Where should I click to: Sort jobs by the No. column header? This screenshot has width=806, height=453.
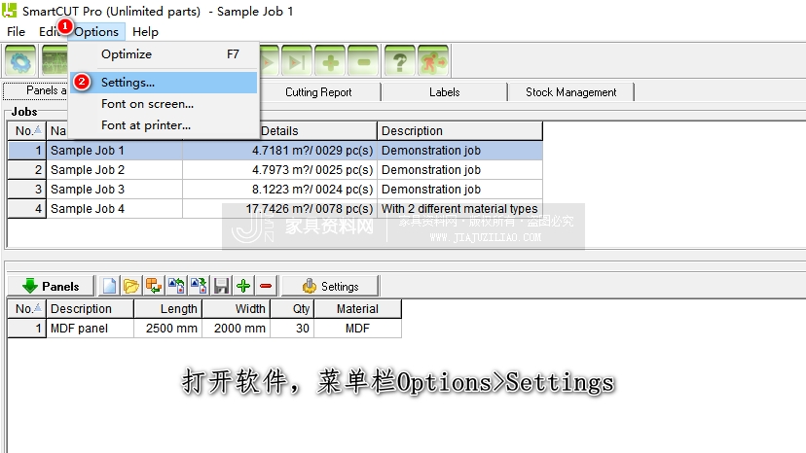tap(27, 131)
